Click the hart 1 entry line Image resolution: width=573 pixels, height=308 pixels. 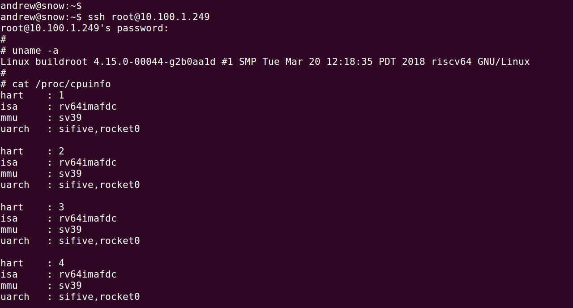[32, 95]
